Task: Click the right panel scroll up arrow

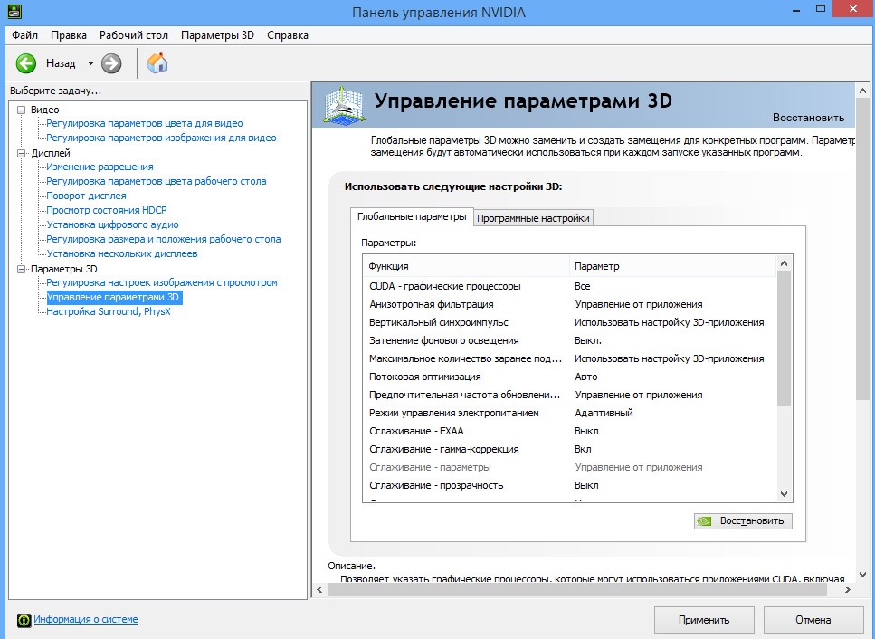Action: point(862,91)
